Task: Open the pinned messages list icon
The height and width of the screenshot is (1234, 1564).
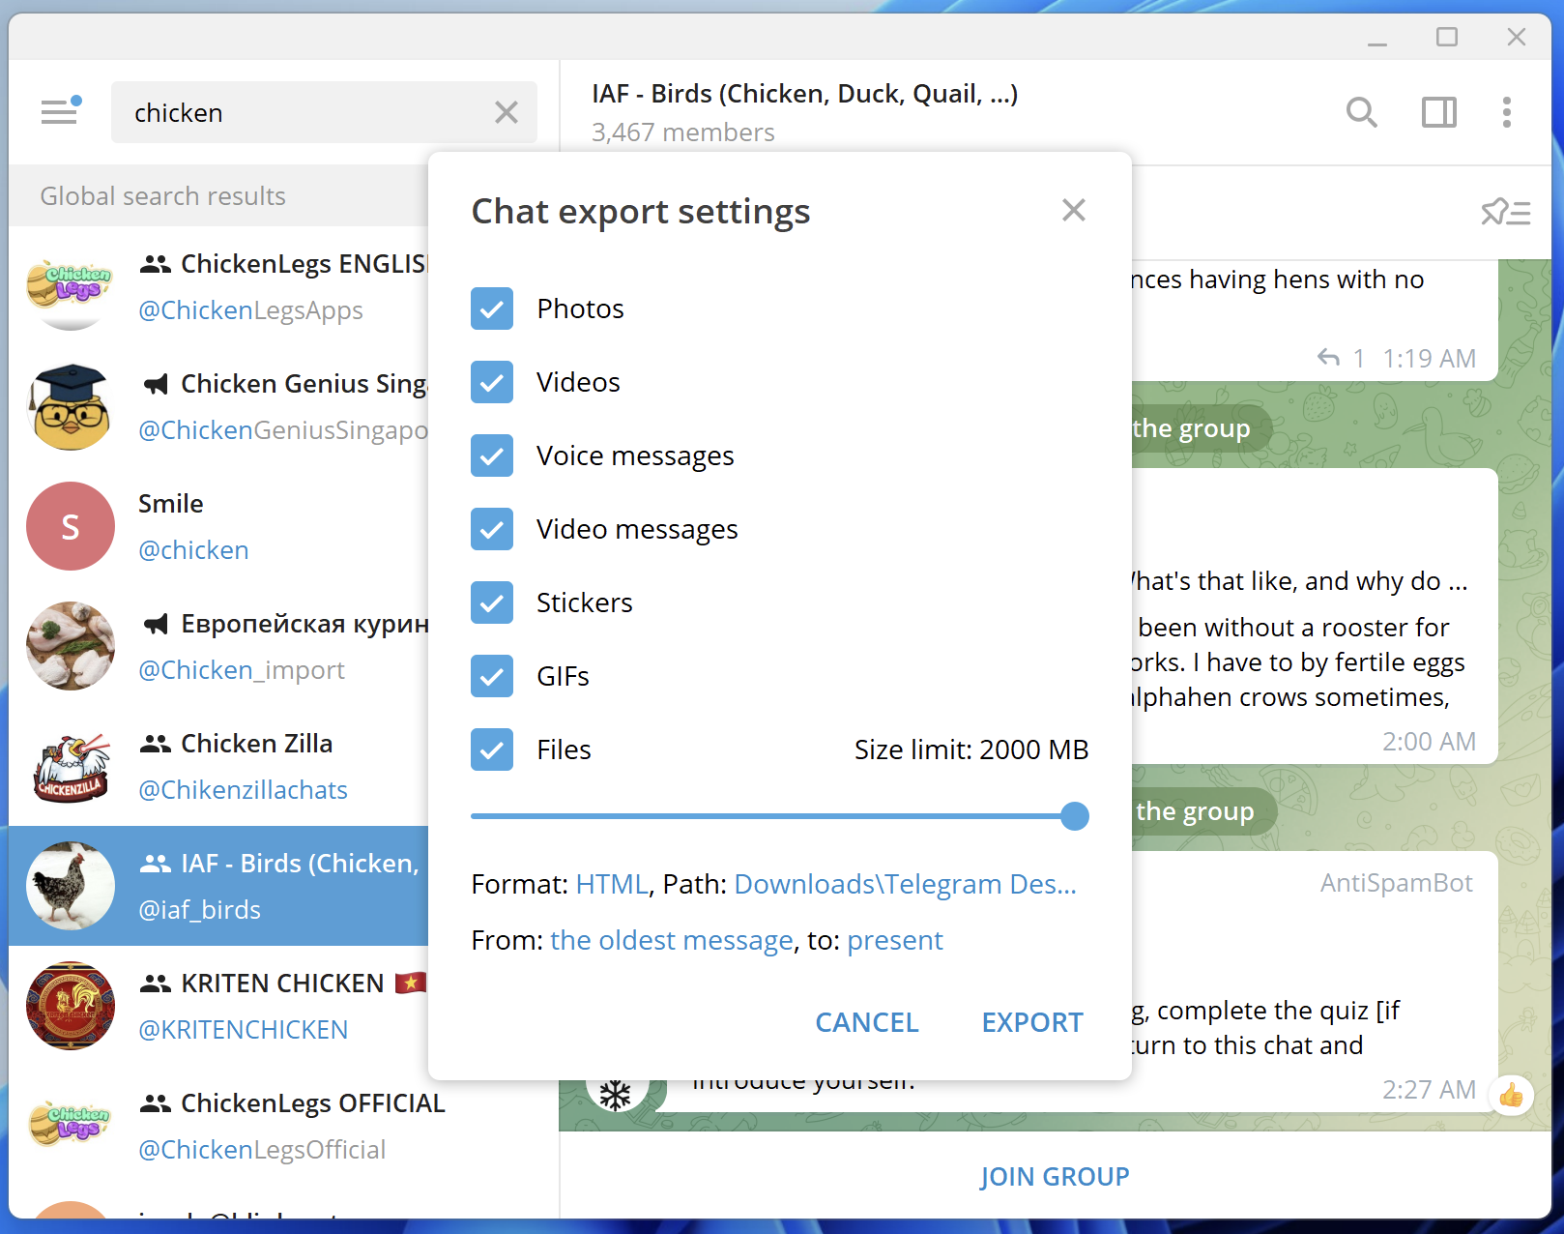Action: [1505, 212]
